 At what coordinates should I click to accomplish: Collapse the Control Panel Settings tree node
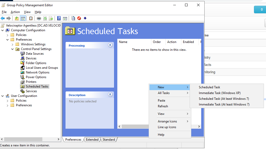(x=12, y=49)
